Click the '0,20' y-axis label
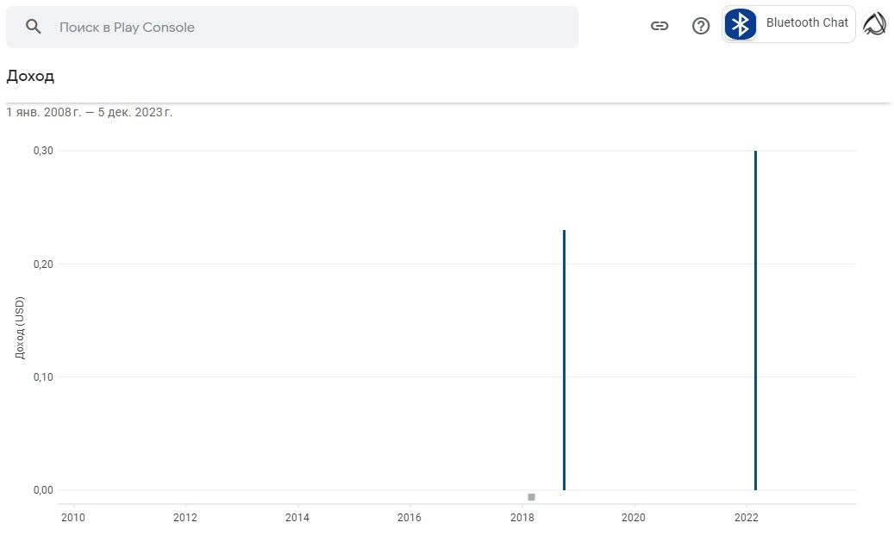The image size is (894, 535). tap(43, 264)
